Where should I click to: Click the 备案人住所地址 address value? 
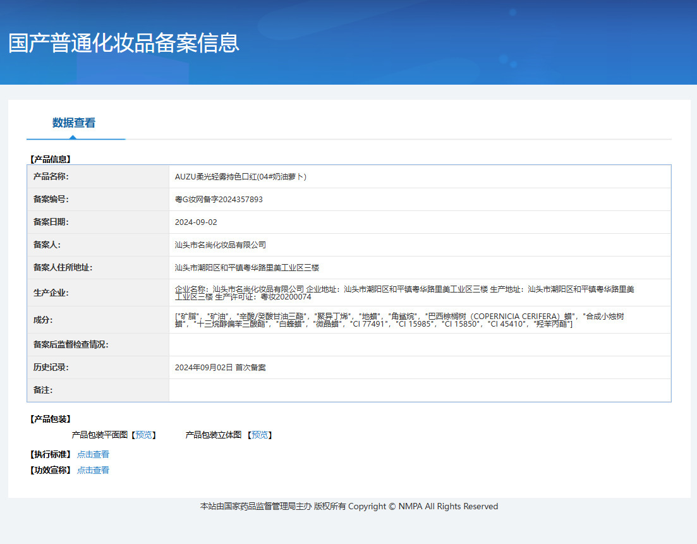pos(247,268)
